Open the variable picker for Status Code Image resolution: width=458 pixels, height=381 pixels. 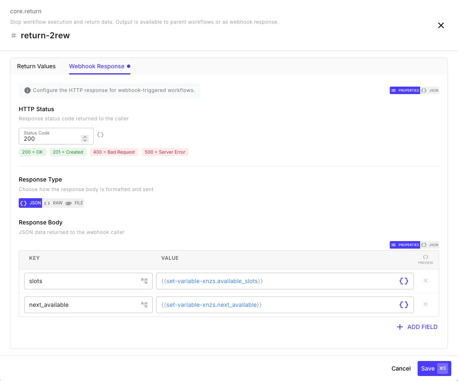click(x=100, y=134)
